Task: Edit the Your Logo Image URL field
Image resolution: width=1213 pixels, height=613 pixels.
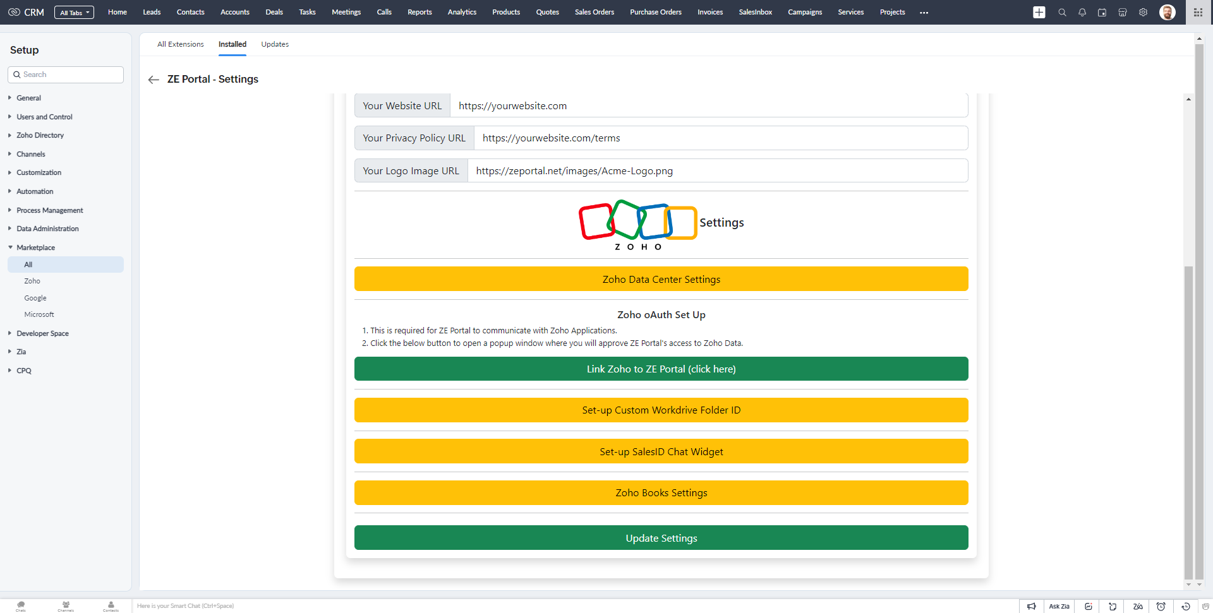Action: tap(717, 170)
